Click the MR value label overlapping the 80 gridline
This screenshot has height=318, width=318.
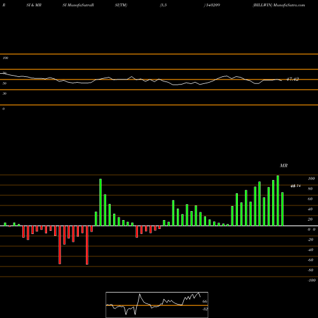click(296, 186)
